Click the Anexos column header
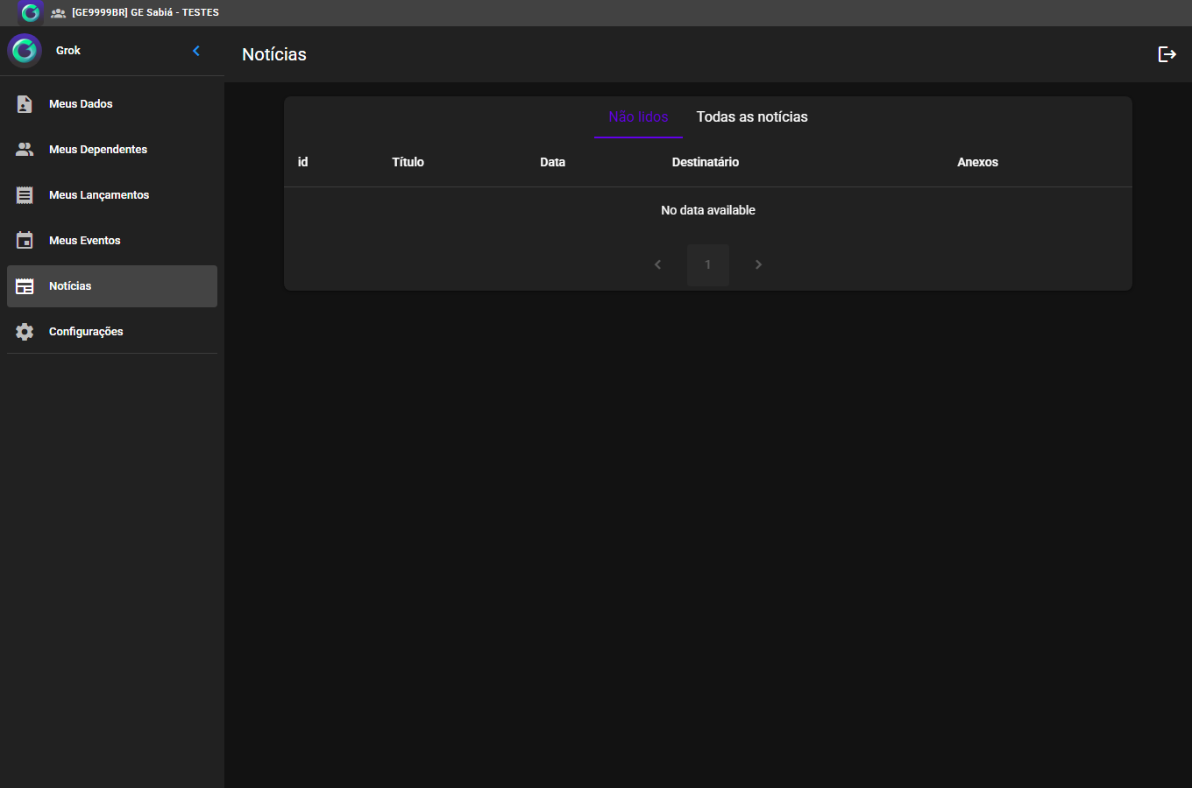 [977, 162]
